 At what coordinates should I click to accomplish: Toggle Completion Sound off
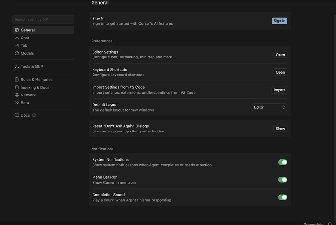point(282,197)
